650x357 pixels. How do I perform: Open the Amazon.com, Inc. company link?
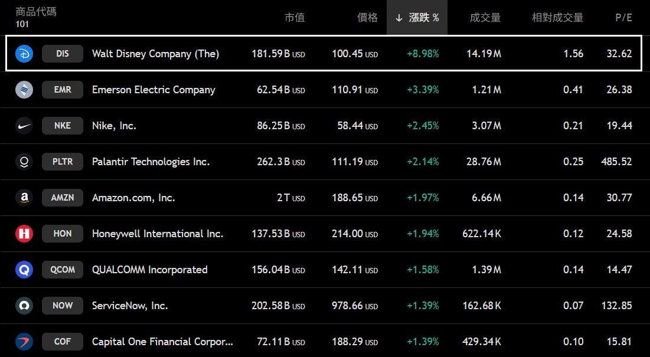coord(133,198)
